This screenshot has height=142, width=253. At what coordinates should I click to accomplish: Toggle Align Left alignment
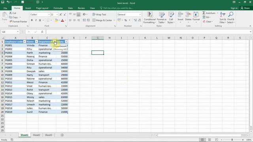[x=70, y=20]
